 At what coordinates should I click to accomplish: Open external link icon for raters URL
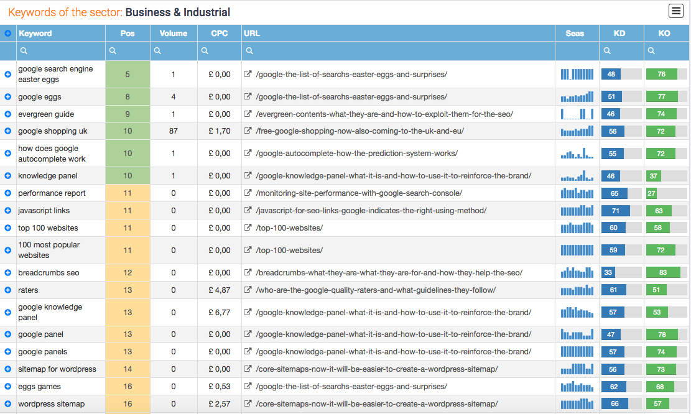tap(248, 290)
